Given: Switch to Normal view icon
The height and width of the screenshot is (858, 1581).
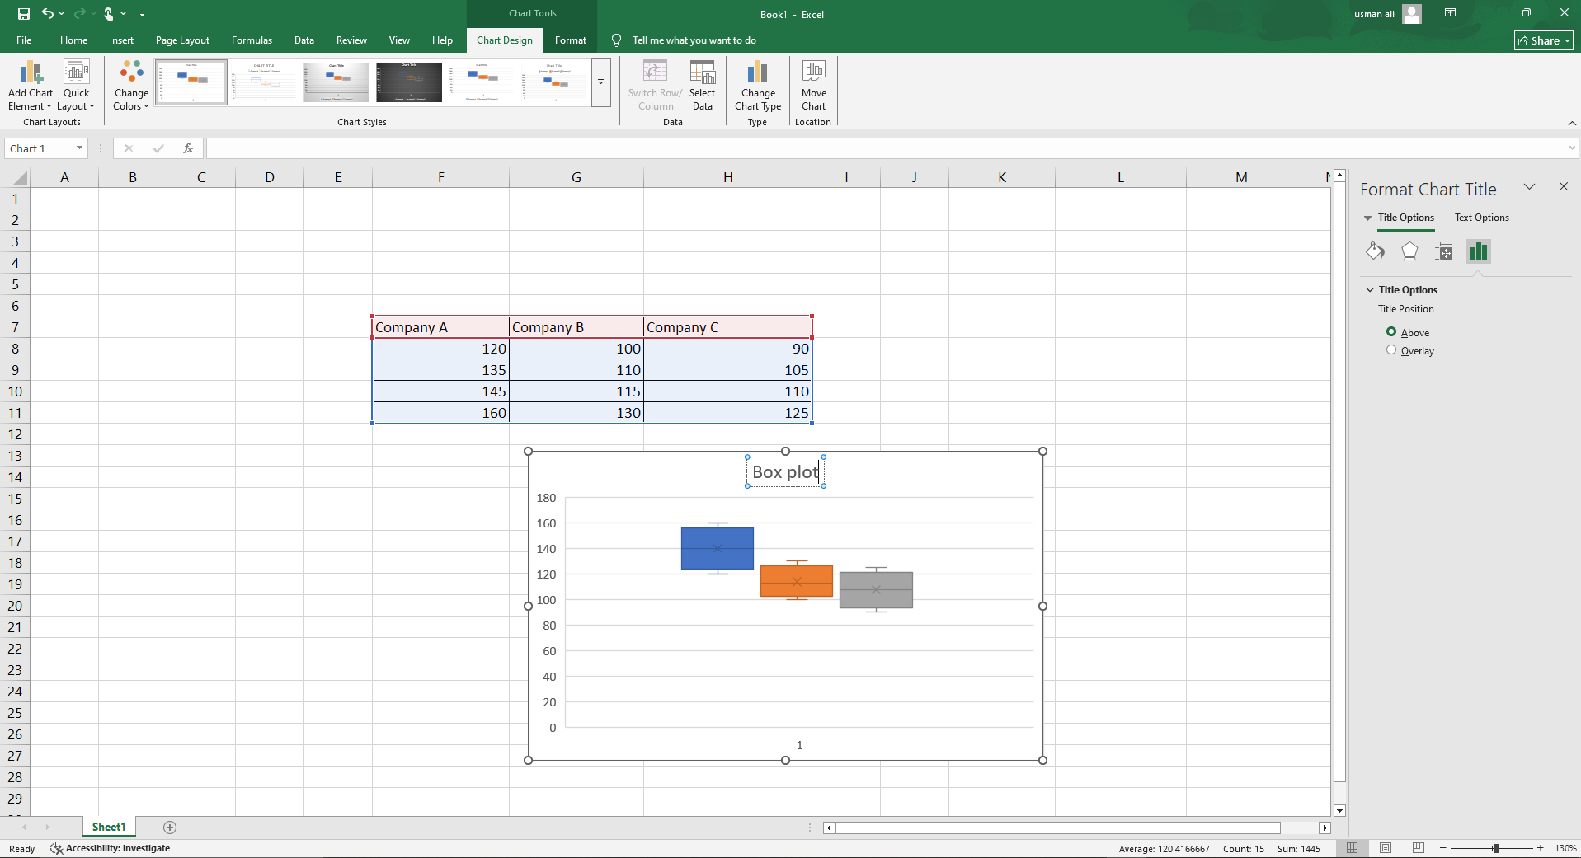Looking at the screenshot, I should coord(1353,848).
